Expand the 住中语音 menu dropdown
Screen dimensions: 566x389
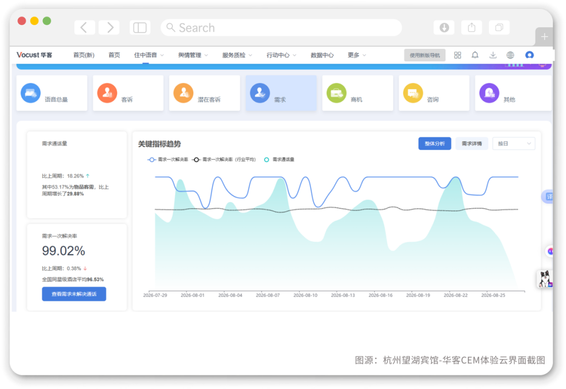pyautogui.click(x=149, y=55)
